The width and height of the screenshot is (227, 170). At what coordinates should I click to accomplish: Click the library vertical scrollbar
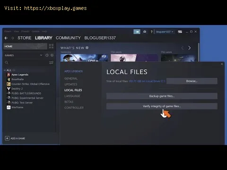coord(199,52)
